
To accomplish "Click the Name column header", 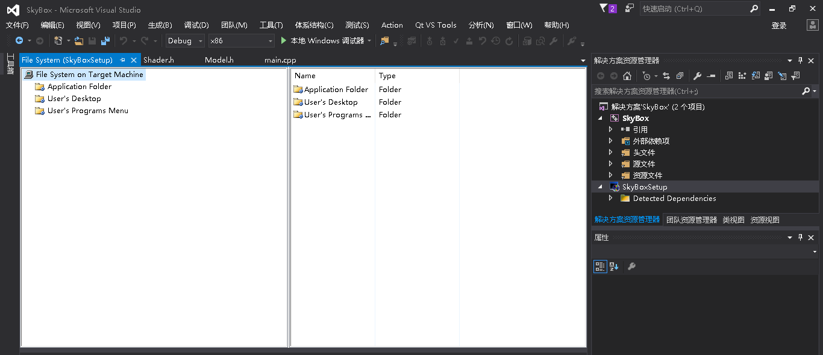I will (333, 76).
